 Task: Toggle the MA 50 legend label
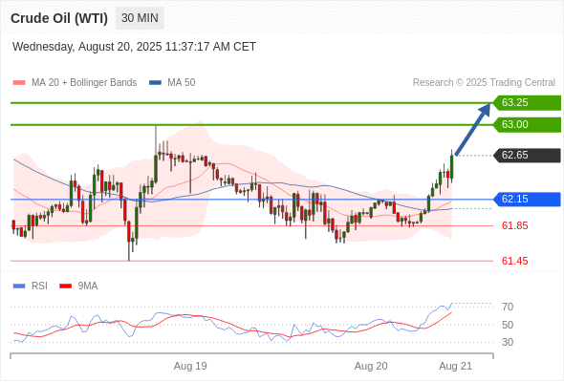point(182,83)
